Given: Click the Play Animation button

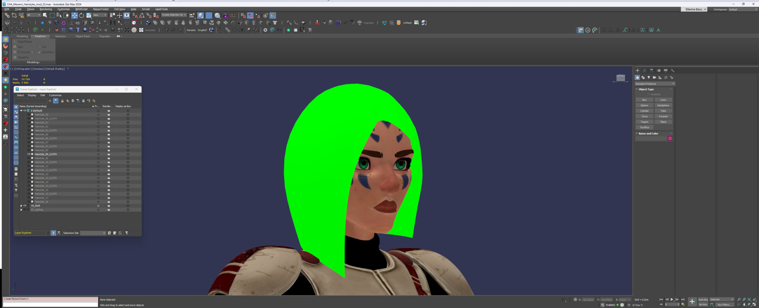Looking at the screenshot, I should (672, 299).
